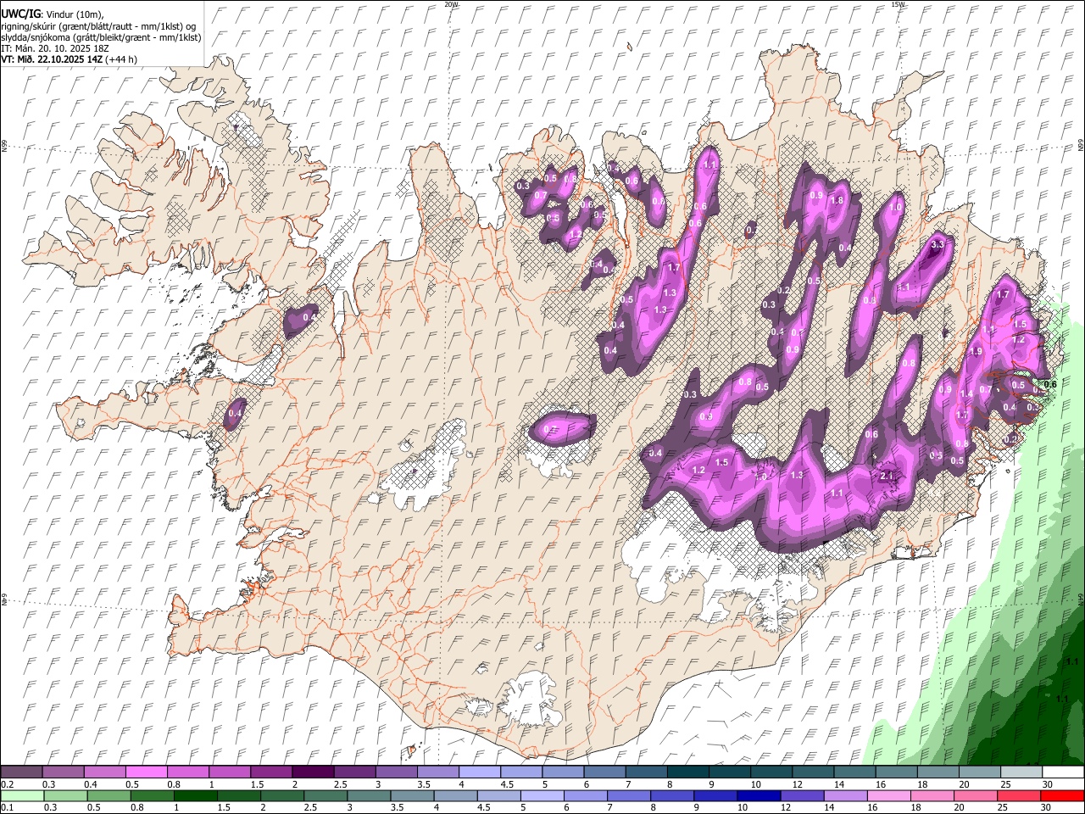
Task: Click the '1.9' snowfall value on the map
Action: tap(976, 351)
